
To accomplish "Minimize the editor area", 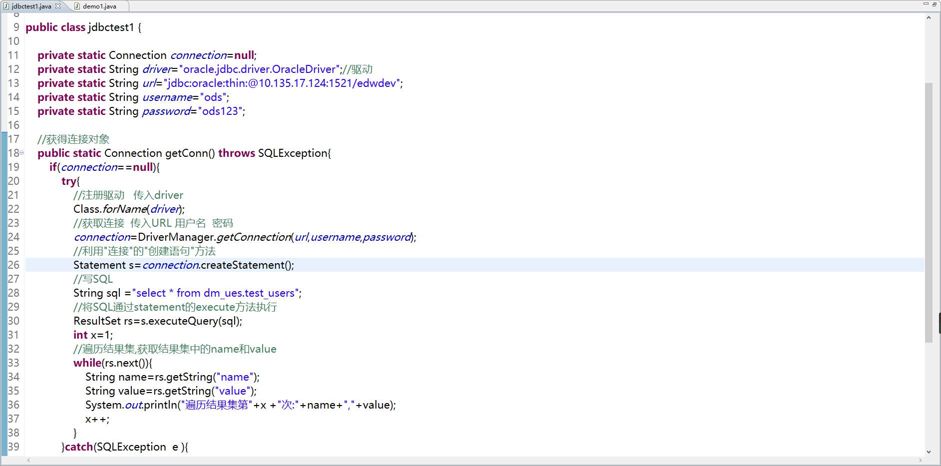I will tap(926, 4).
